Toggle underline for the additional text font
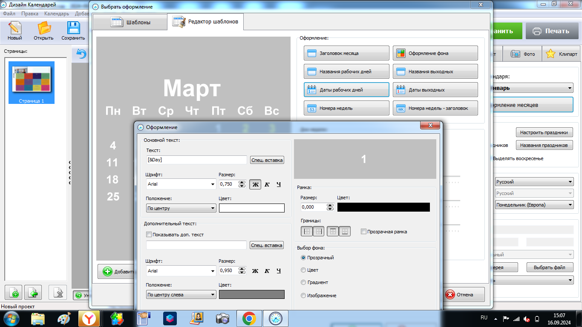Image resolution: width=582 pixels, height=327 pixels. pyautogui.click(x=279, y=271)
